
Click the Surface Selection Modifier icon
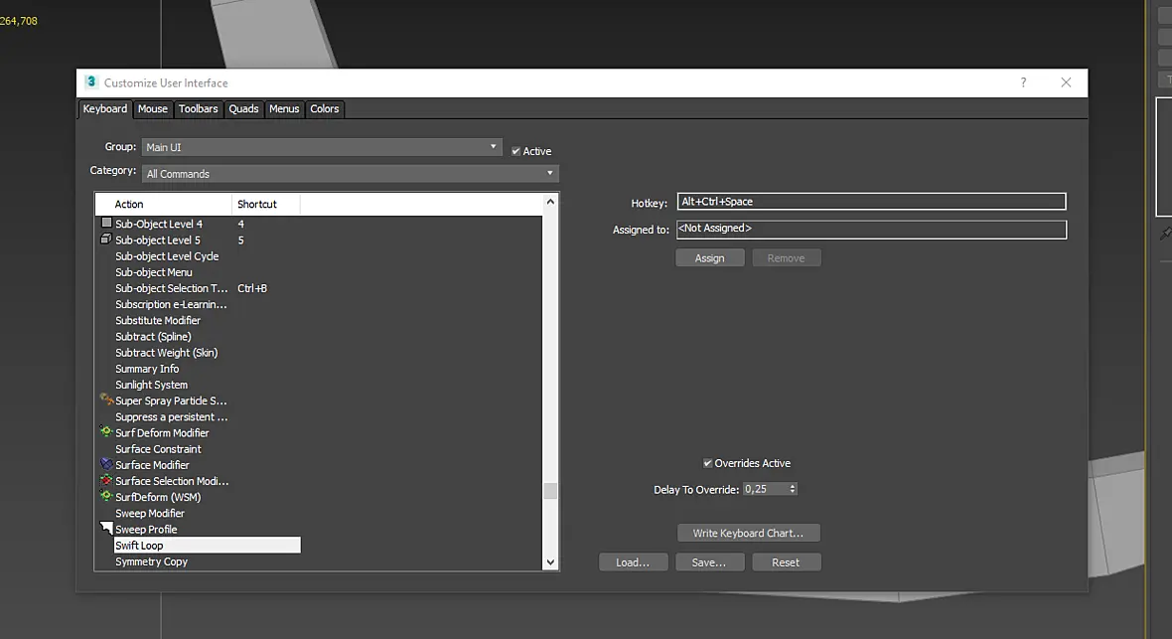coord(106,480)
